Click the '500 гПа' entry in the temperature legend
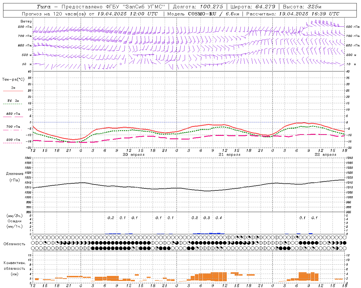Screen dimensions: 361x288 click(x=13, y=140)
